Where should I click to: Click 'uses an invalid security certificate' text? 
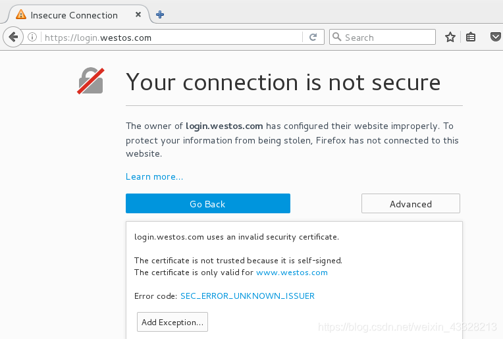[273, 237]
